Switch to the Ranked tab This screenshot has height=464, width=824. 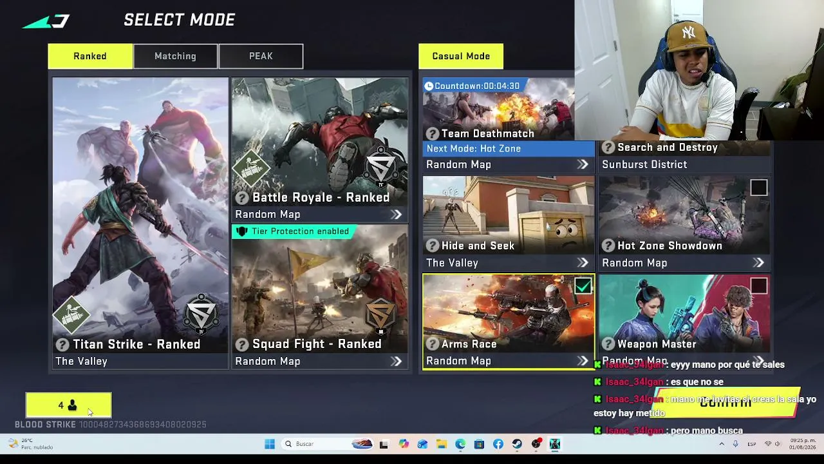(90, 56)
